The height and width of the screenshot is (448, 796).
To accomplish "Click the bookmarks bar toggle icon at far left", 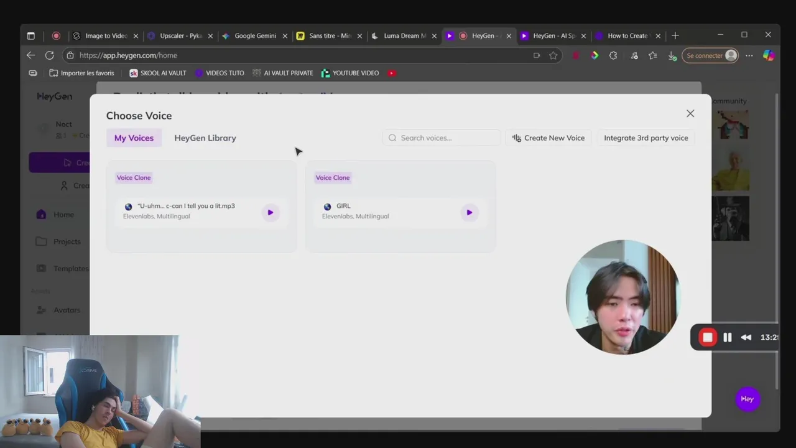I will tap(33, 73).
